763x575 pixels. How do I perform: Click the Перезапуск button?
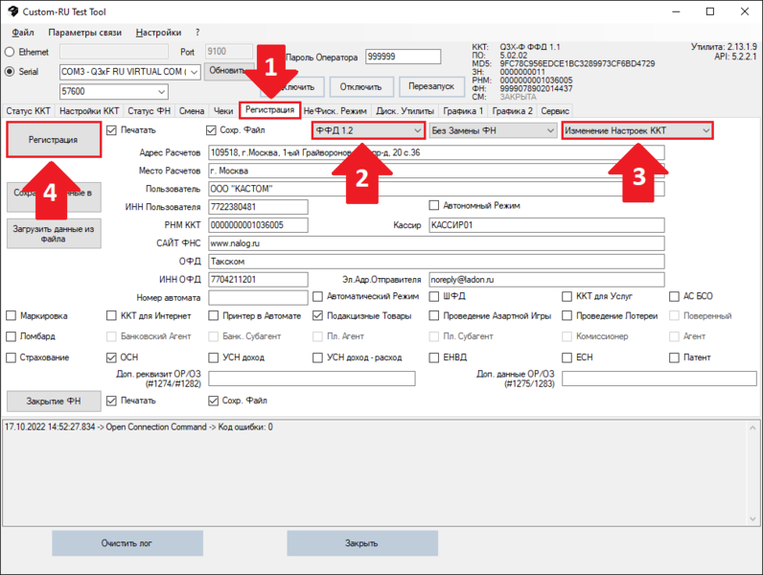432,86
